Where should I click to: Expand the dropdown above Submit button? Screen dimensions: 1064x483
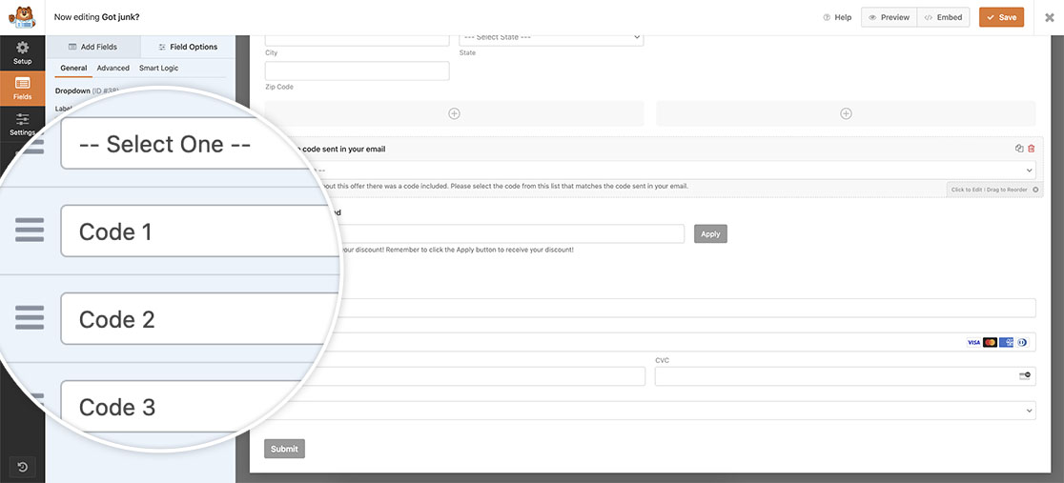click(650, 411)
